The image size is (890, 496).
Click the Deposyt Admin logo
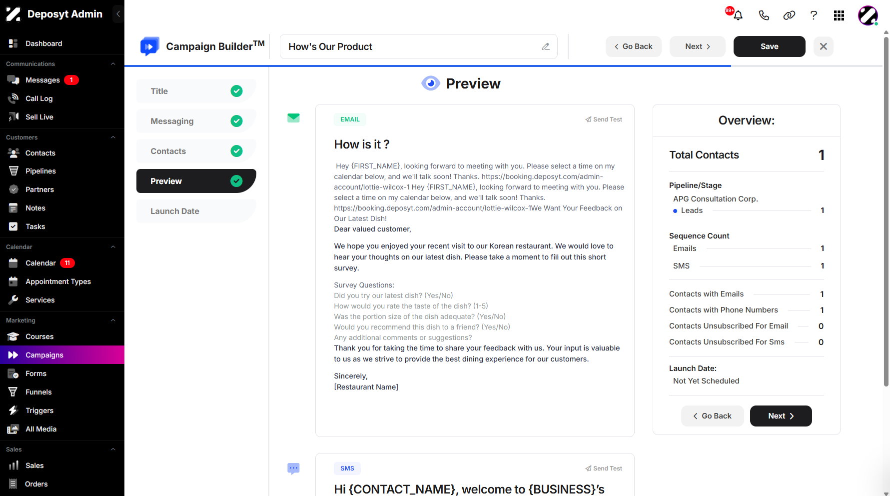pos(13,14)
